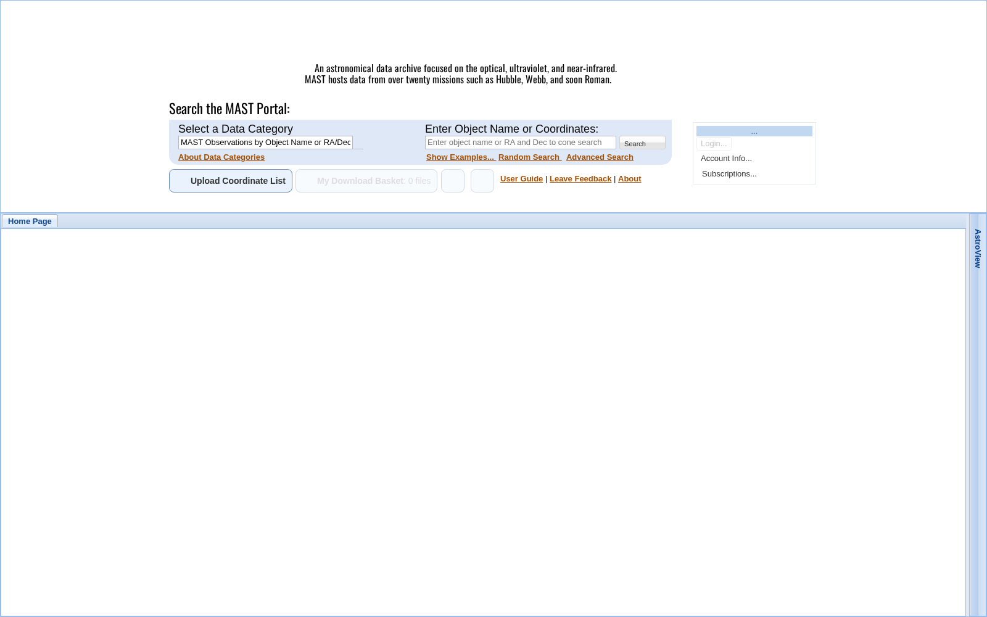Click the Search button
This screenshot has height=617, width=987.
pyautogui.click(x=642, y=143)
